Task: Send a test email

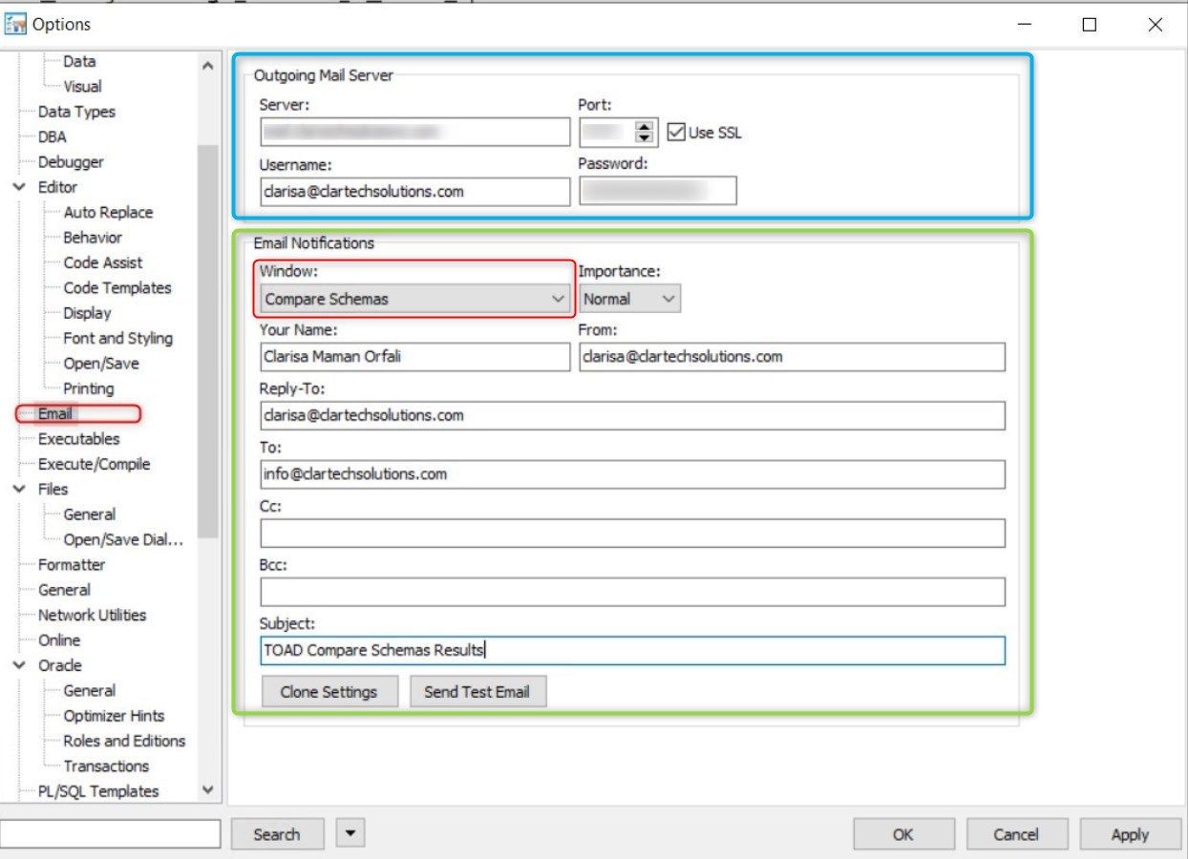Action: click(477, 692)
